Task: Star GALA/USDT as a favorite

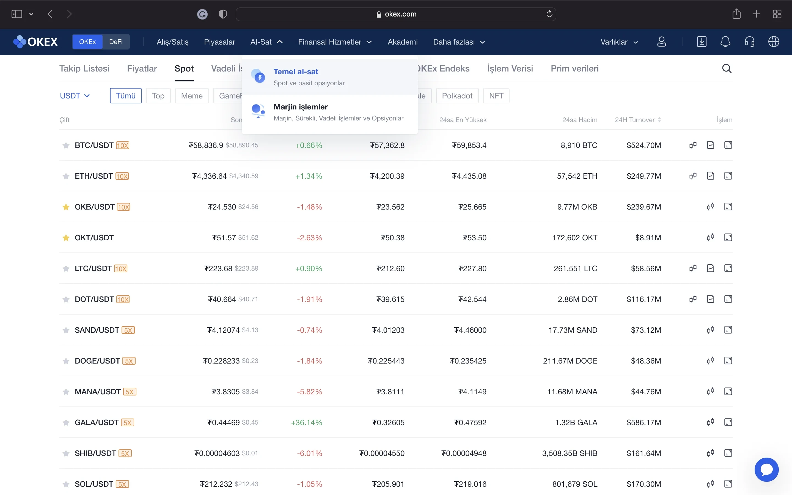Action: pyautogui.click(x=66, y=422)
